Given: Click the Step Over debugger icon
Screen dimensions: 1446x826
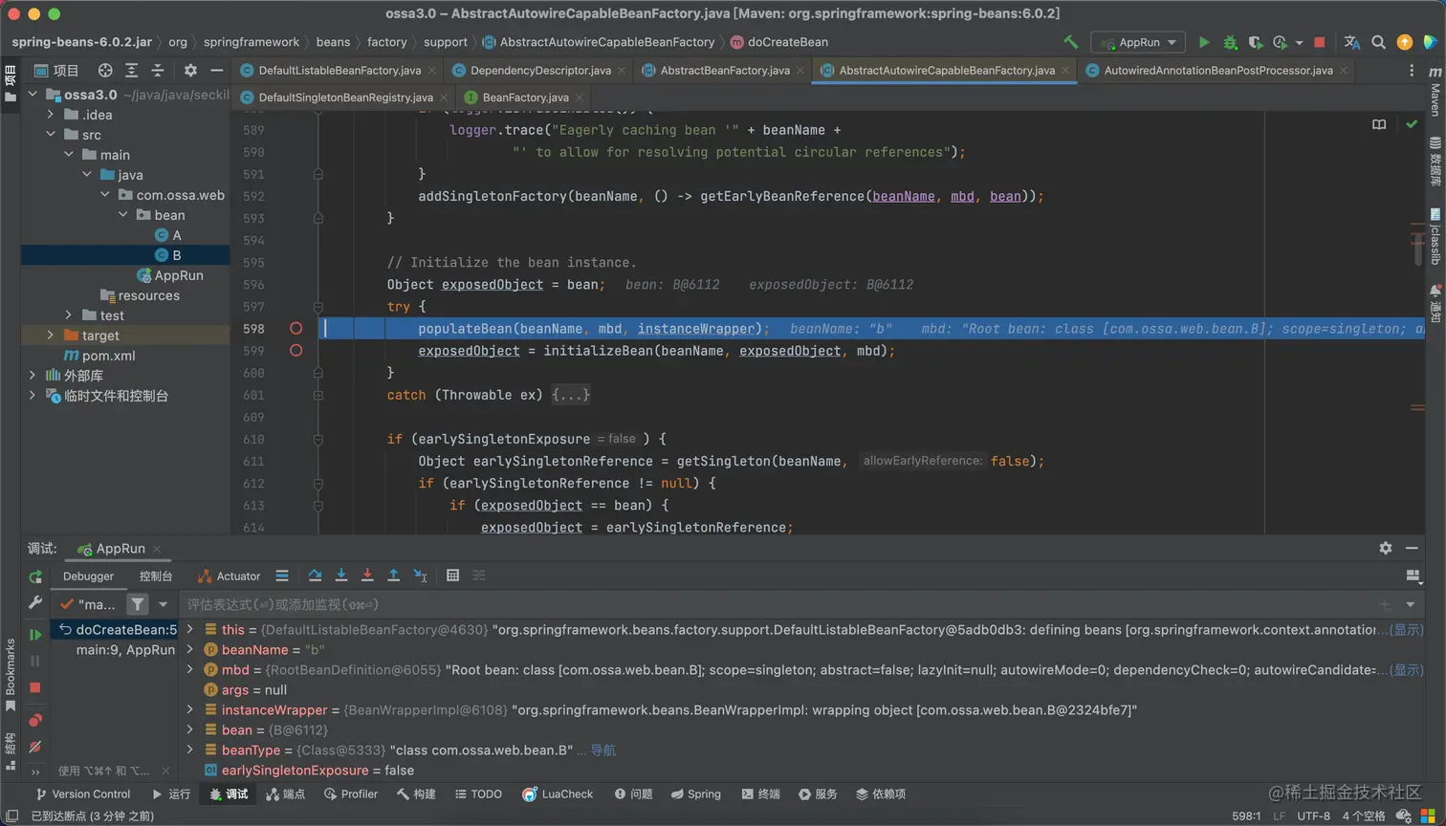Looking at the screenshot, I should 315,576.
